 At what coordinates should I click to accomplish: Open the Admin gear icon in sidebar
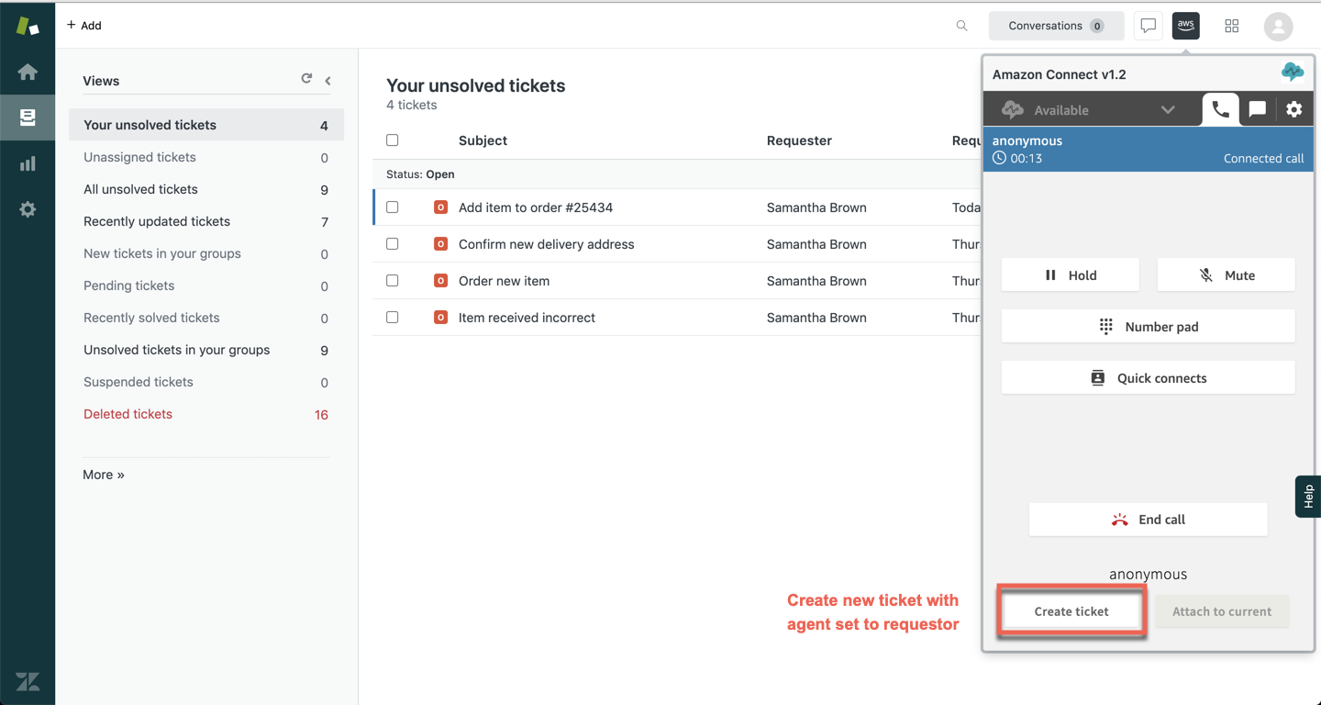click(x=28, y=209)
